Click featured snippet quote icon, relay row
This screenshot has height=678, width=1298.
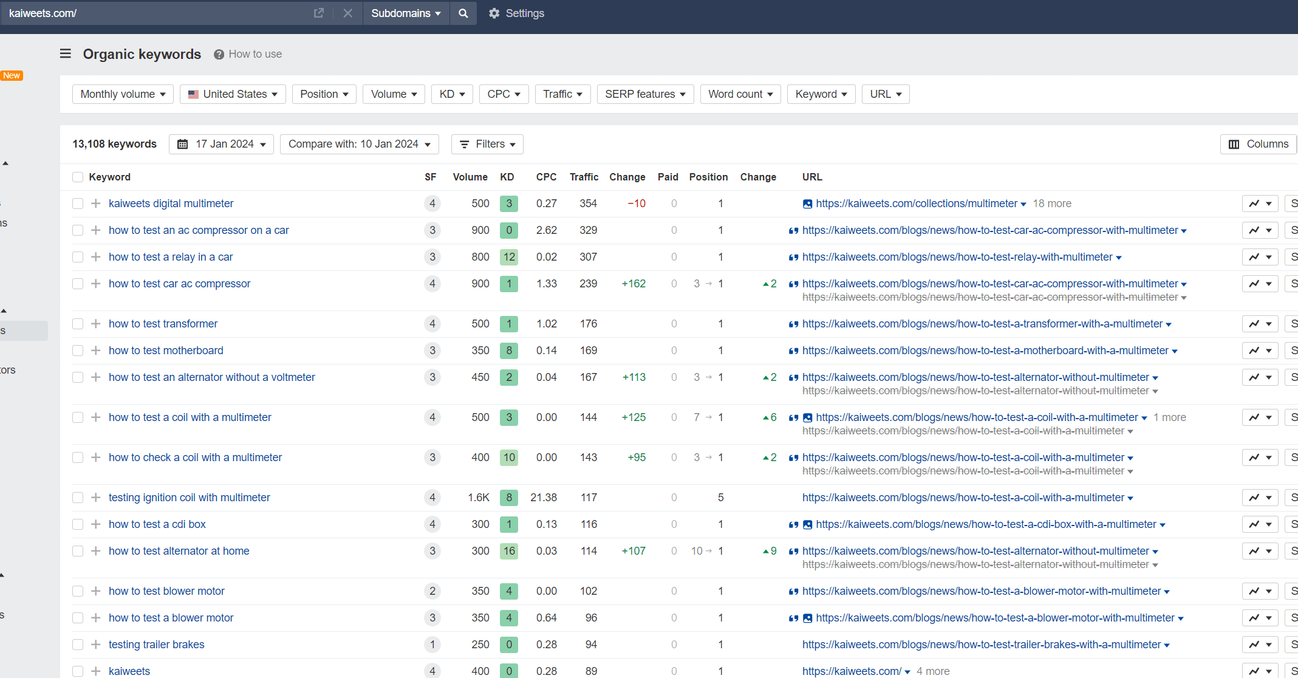pyautogui.click(x=793, y=258)
